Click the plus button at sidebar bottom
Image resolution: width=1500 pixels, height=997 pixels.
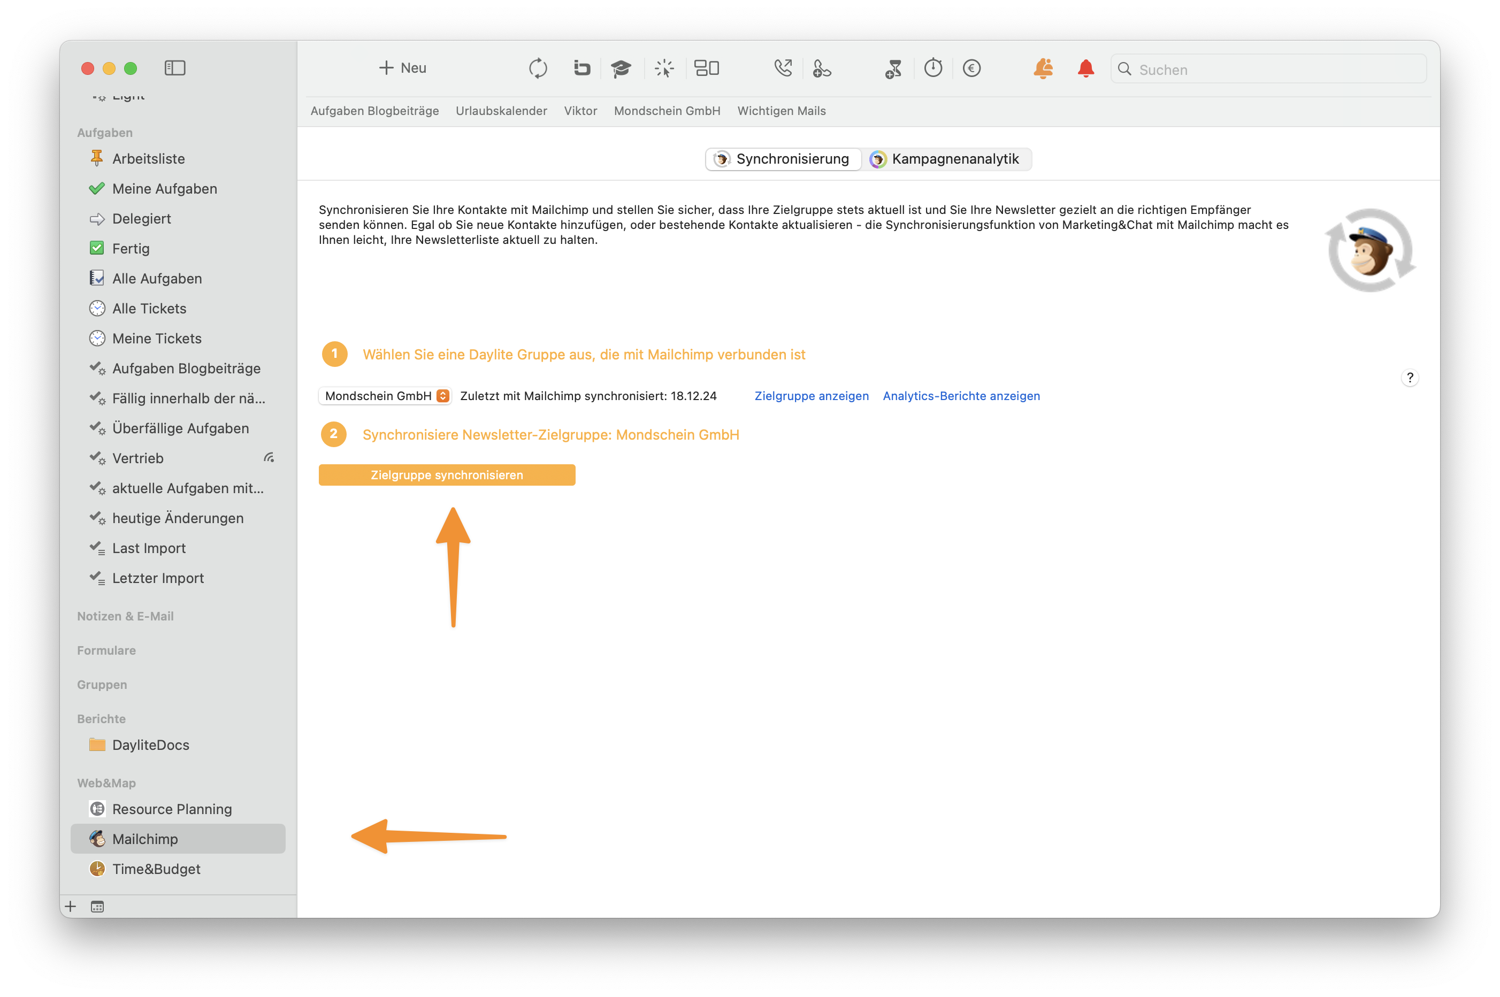pyautogui.click(x=71, y=907)
